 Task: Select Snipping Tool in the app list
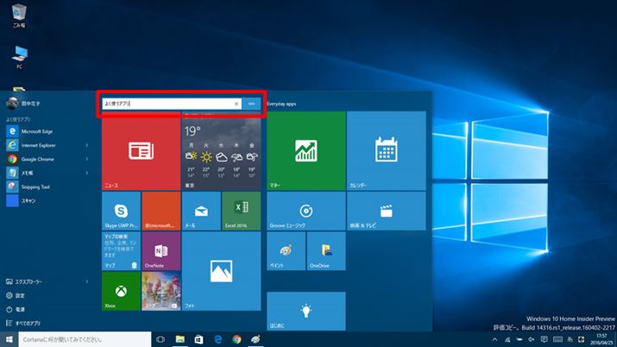(x=35, y=186)
